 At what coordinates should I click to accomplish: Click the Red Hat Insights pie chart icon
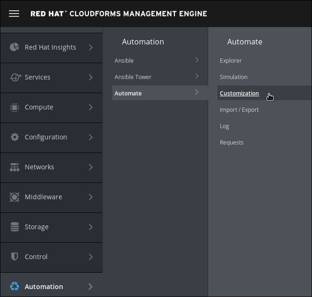pos(15,47)
